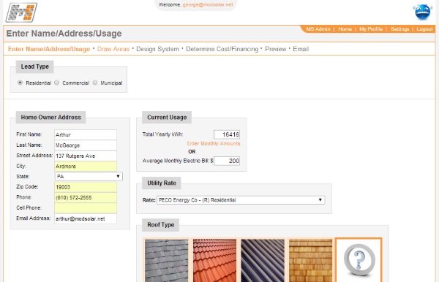Click the Zip Code field

point(86,187)
